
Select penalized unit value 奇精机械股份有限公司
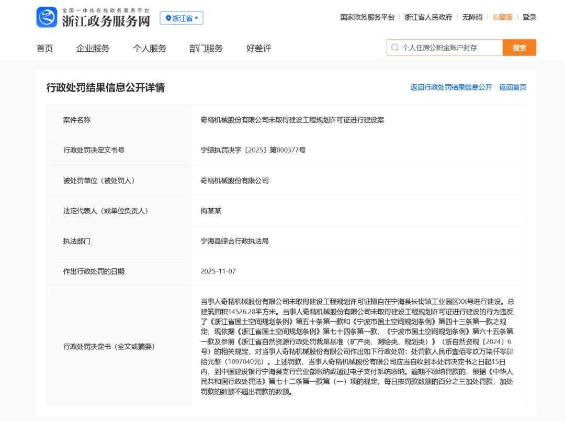(234, 180)
